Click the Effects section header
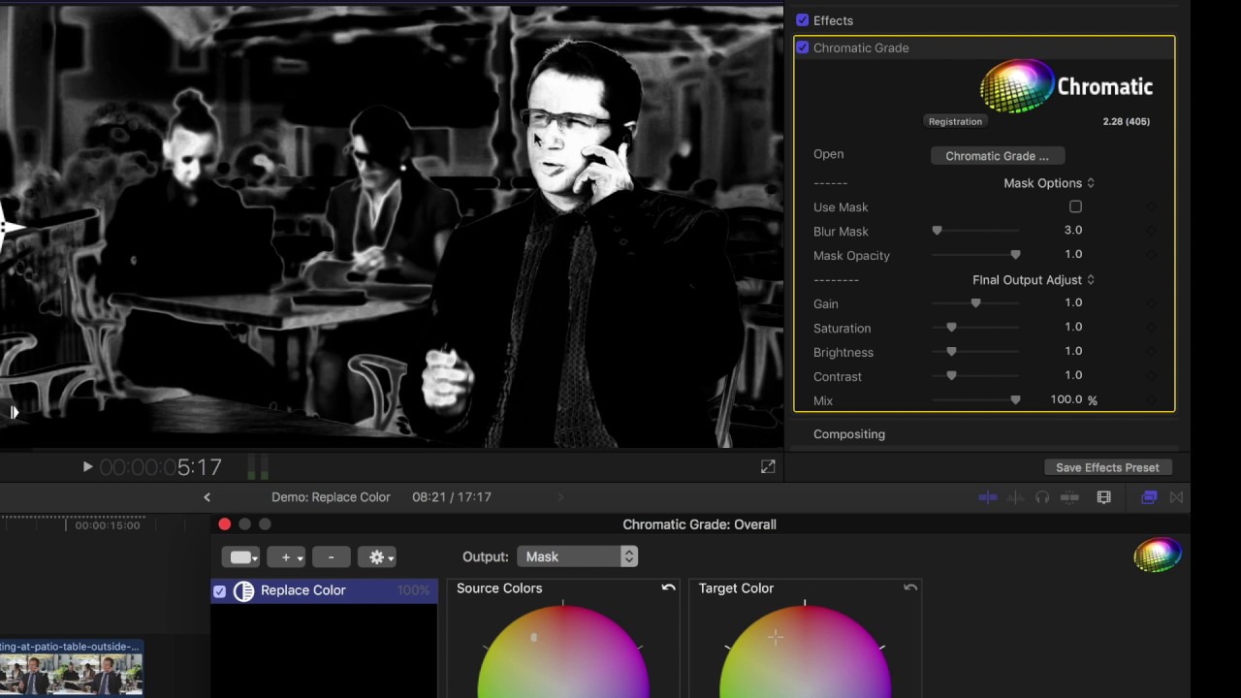The height and width of the screenshot is (698, 1241). click(x=833, y=20)
